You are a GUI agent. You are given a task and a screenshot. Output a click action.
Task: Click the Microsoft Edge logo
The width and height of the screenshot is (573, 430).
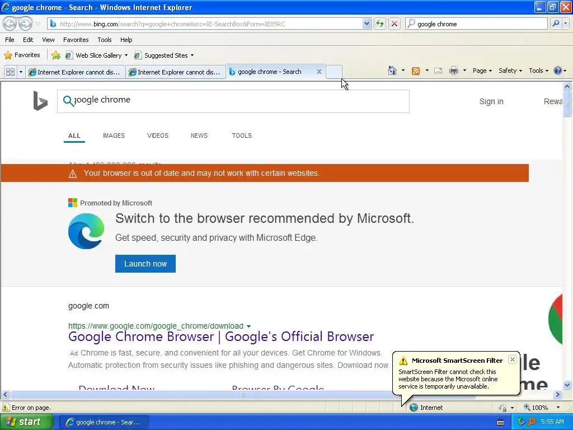[86, 231]
